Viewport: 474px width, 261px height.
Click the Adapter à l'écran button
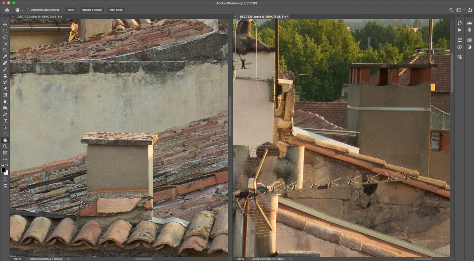coord(91,10)
